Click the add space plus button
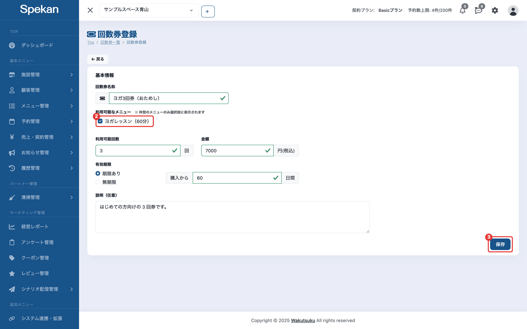The image size is (527, 329). [208, 12]
